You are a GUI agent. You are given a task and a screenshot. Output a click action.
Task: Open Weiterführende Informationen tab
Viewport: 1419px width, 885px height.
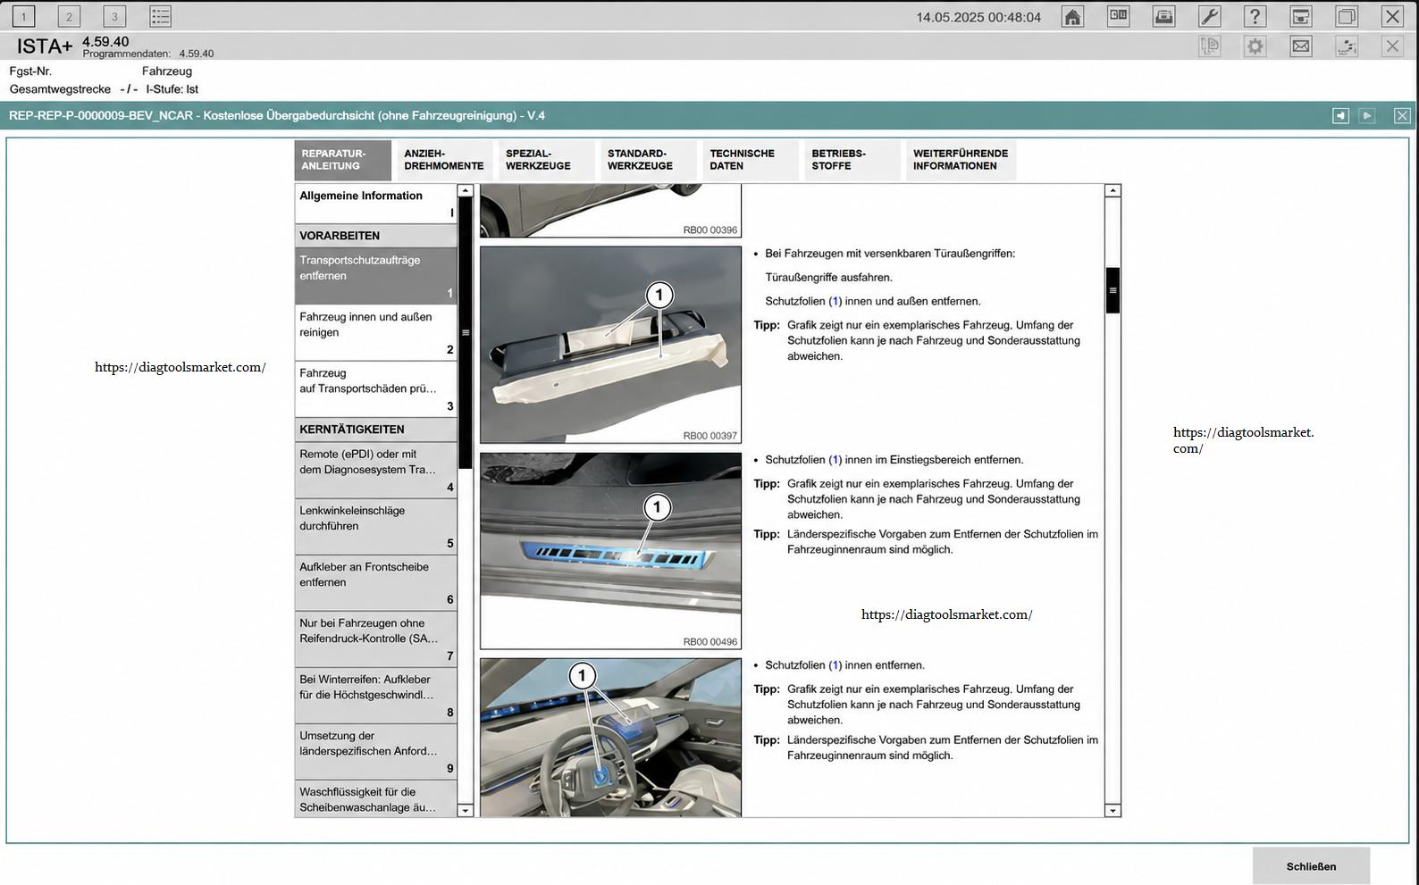click(x=961, y=160)
